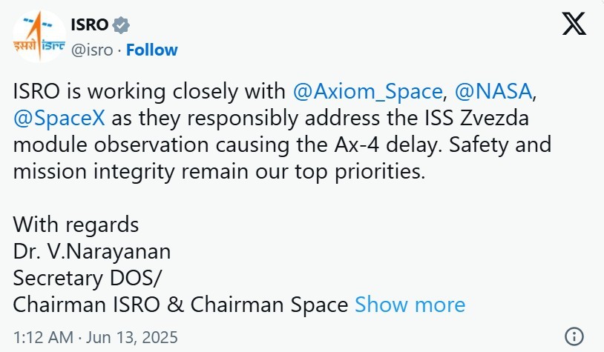The image size is (604, 352).
Task: Click the 'Secretary DOS/' line
Action: click(88, 278)
